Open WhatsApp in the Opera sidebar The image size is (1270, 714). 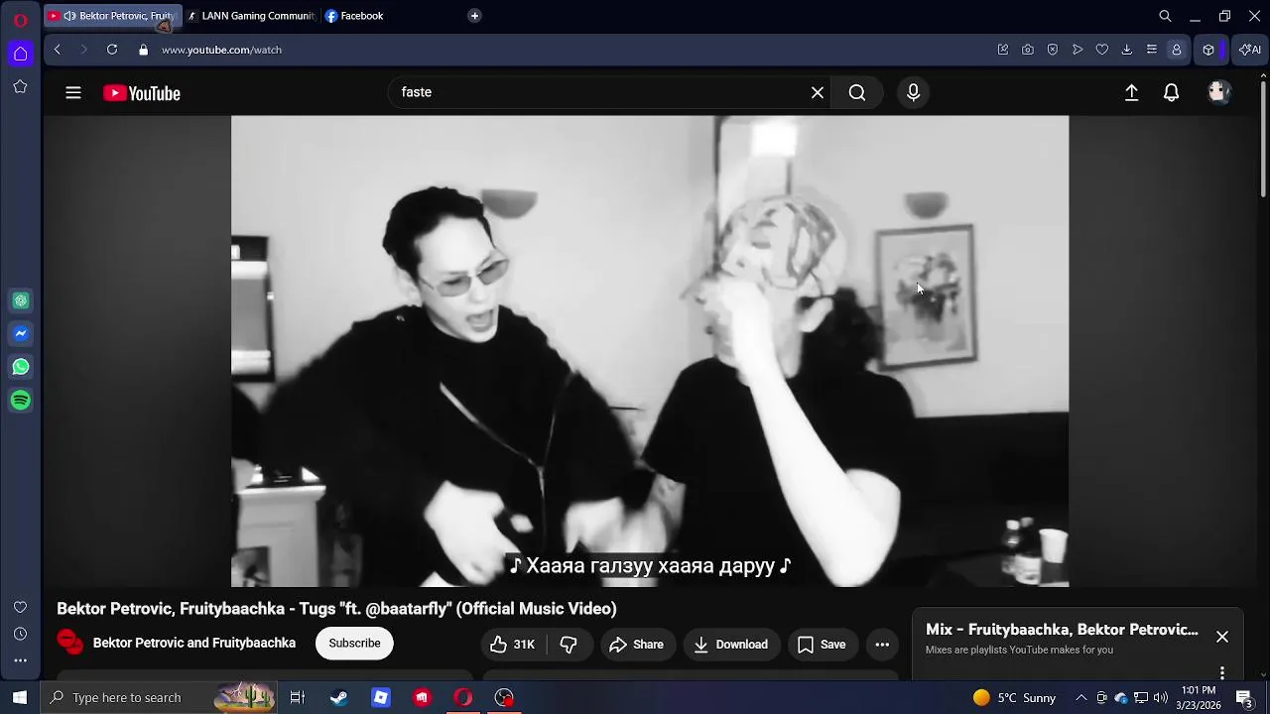(x=21, y=367)
